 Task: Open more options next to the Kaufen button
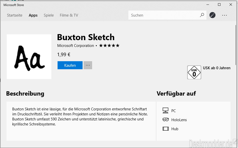pyautogui.click(x=88, y=65)
